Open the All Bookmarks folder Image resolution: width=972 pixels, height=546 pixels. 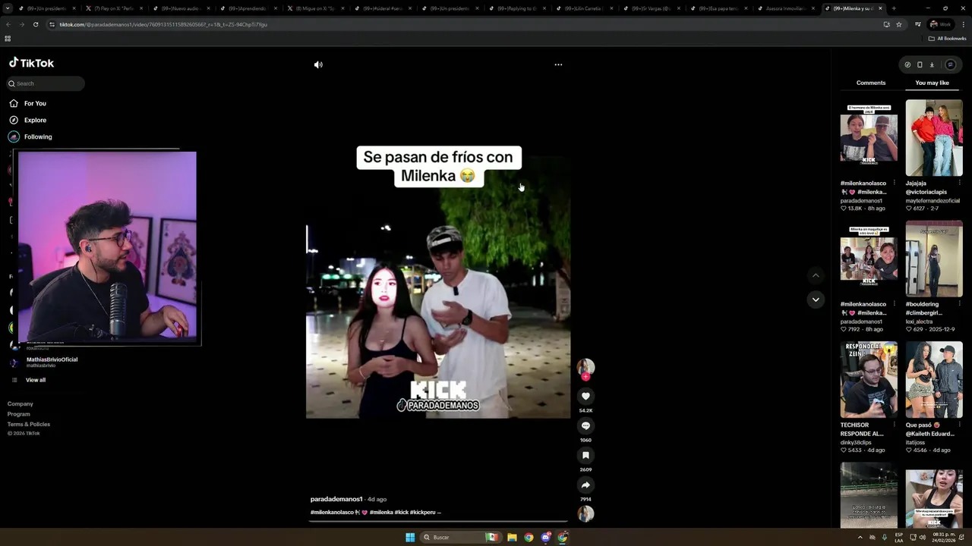pos(947,39)
